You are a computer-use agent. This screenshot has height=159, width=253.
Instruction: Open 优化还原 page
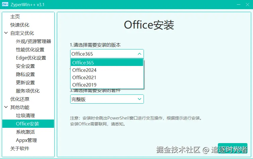[x=20, y=99]
